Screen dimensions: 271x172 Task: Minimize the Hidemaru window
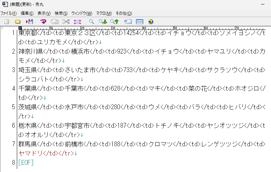(263, 4)
